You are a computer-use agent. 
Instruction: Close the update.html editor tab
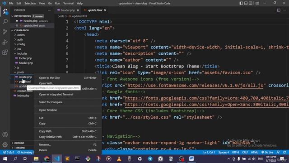(x=105, y=10)
